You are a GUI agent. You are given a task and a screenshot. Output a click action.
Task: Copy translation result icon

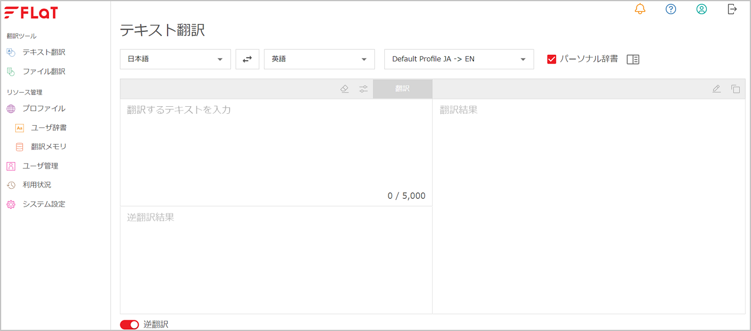[735, 89]
